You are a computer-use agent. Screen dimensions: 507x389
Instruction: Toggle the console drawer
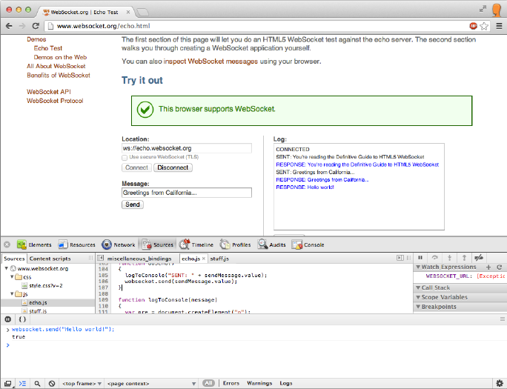[x=22, y=384]
